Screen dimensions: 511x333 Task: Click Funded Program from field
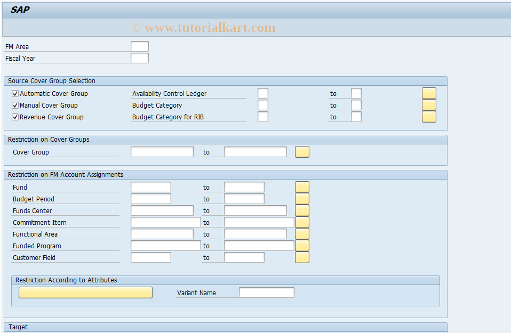[x=165, y=246]
